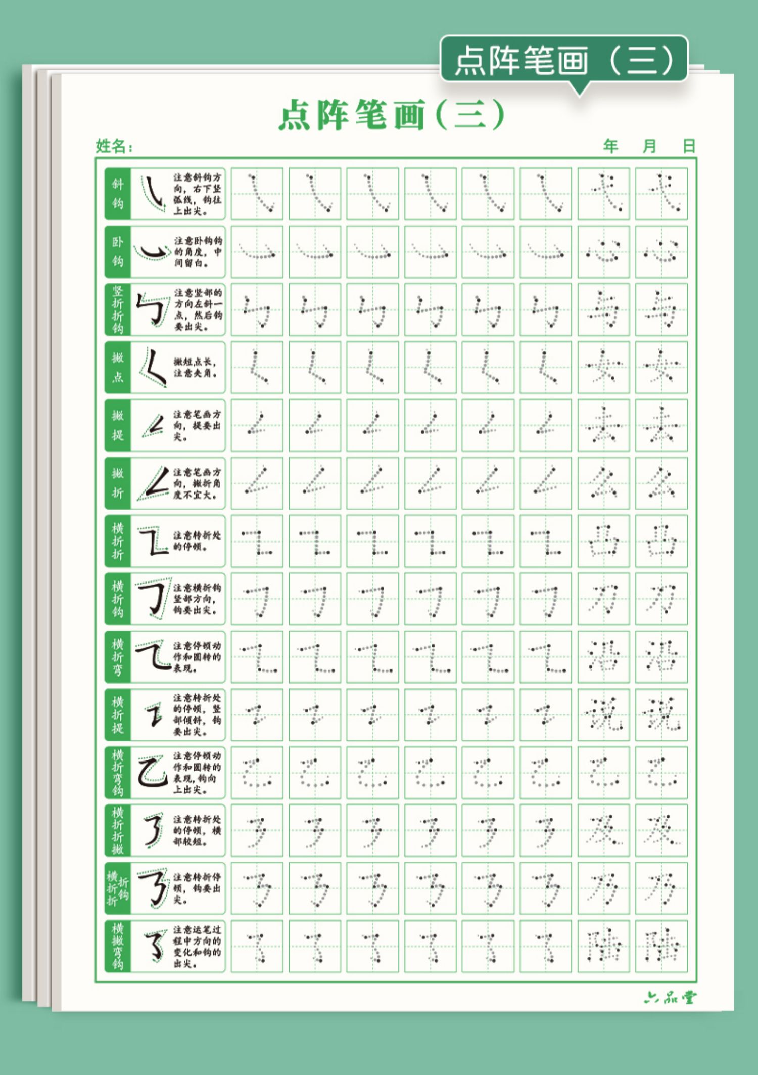
Task: Click the bold 横折折 stroke example
Action: [153, 541]
